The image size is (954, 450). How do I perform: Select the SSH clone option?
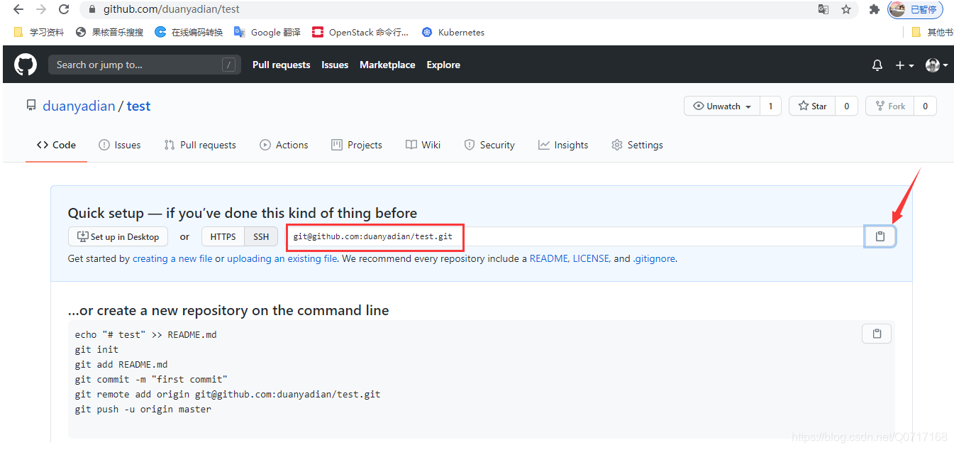point(261,236)
